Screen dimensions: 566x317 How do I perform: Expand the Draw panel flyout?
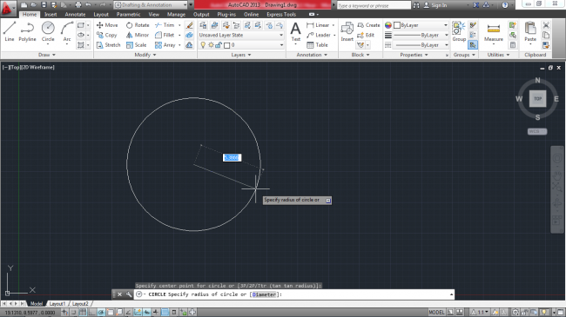tap(47, 55)
